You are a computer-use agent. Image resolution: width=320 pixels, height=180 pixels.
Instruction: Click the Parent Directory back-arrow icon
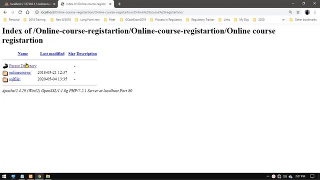[5, 66]
